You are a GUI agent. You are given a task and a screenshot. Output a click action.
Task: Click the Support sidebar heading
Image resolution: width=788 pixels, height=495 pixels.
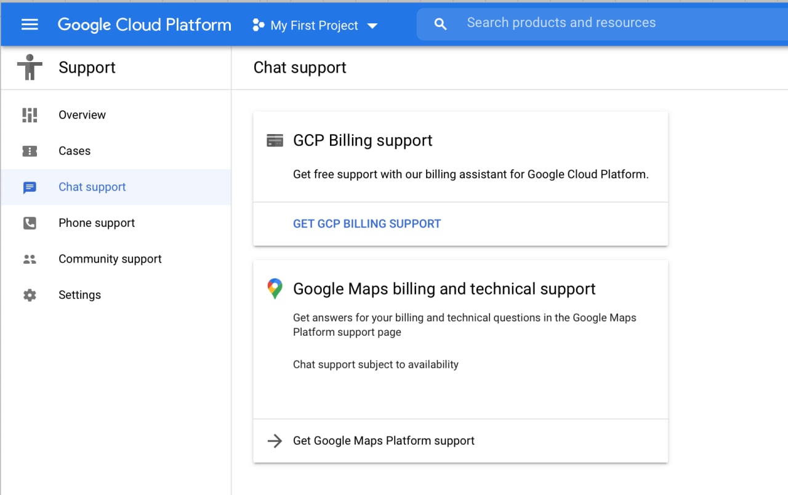87,68
